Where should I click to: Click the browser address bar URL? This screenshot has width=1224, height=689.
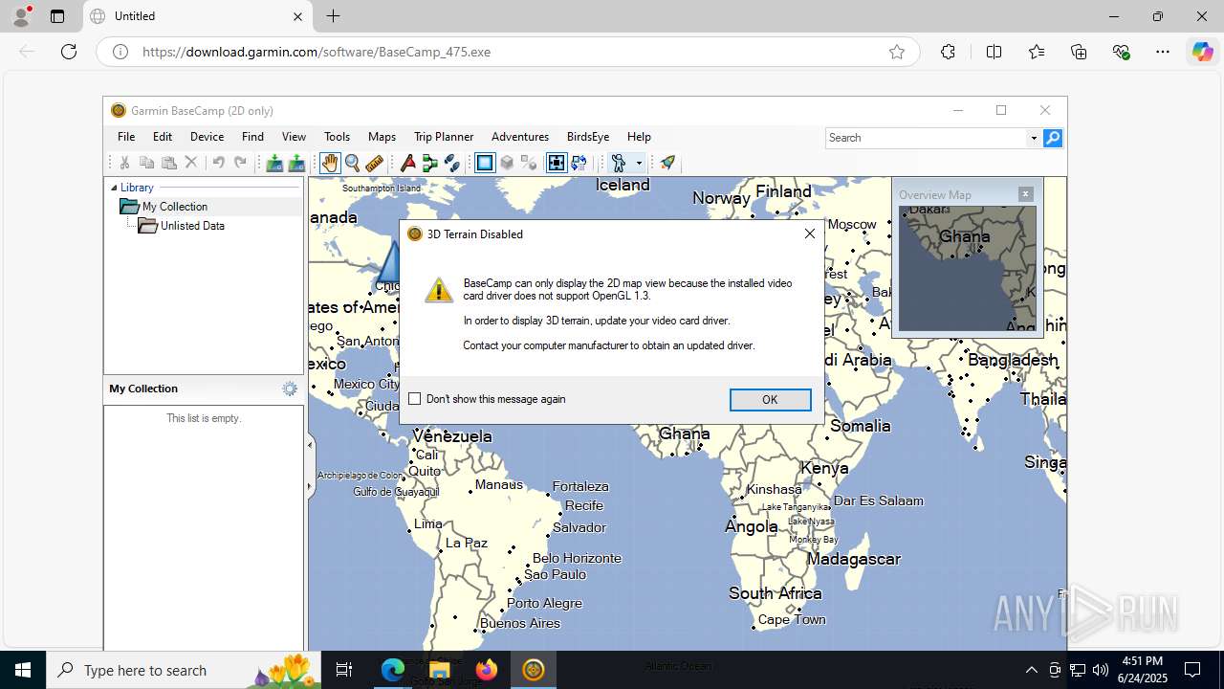[x=317, y=52]
